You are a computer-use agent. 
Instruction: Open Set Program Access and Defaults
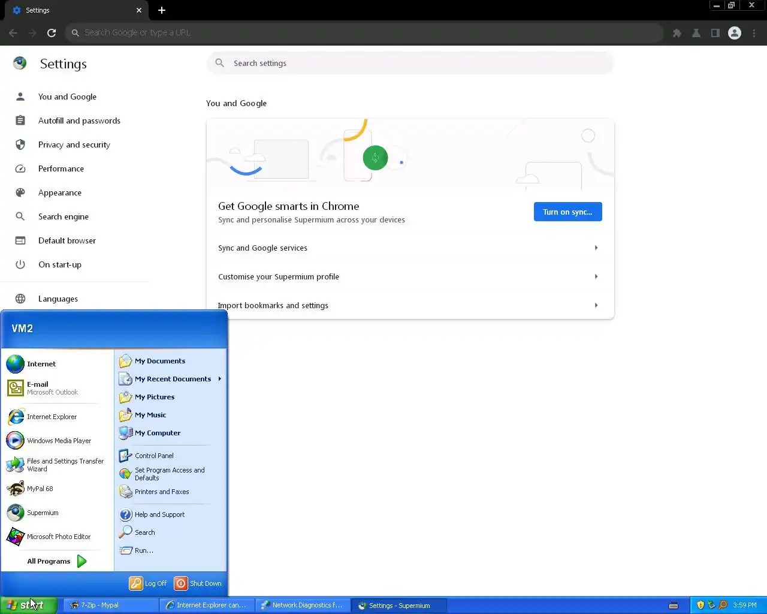[x=170, y=474]
